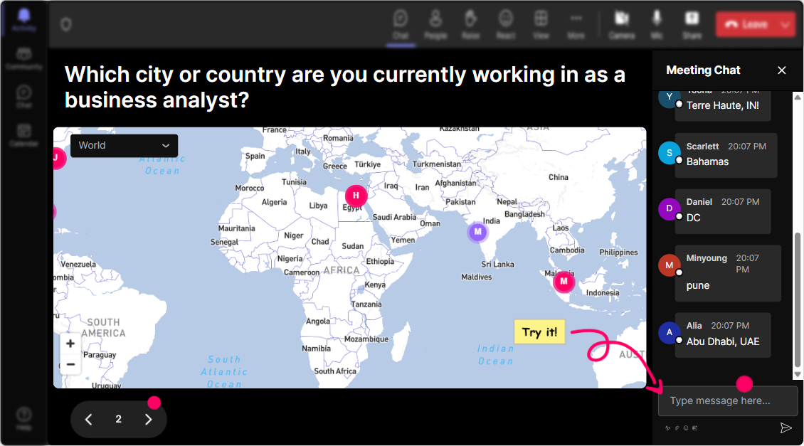Open the More actions menu

click(576, 25)
